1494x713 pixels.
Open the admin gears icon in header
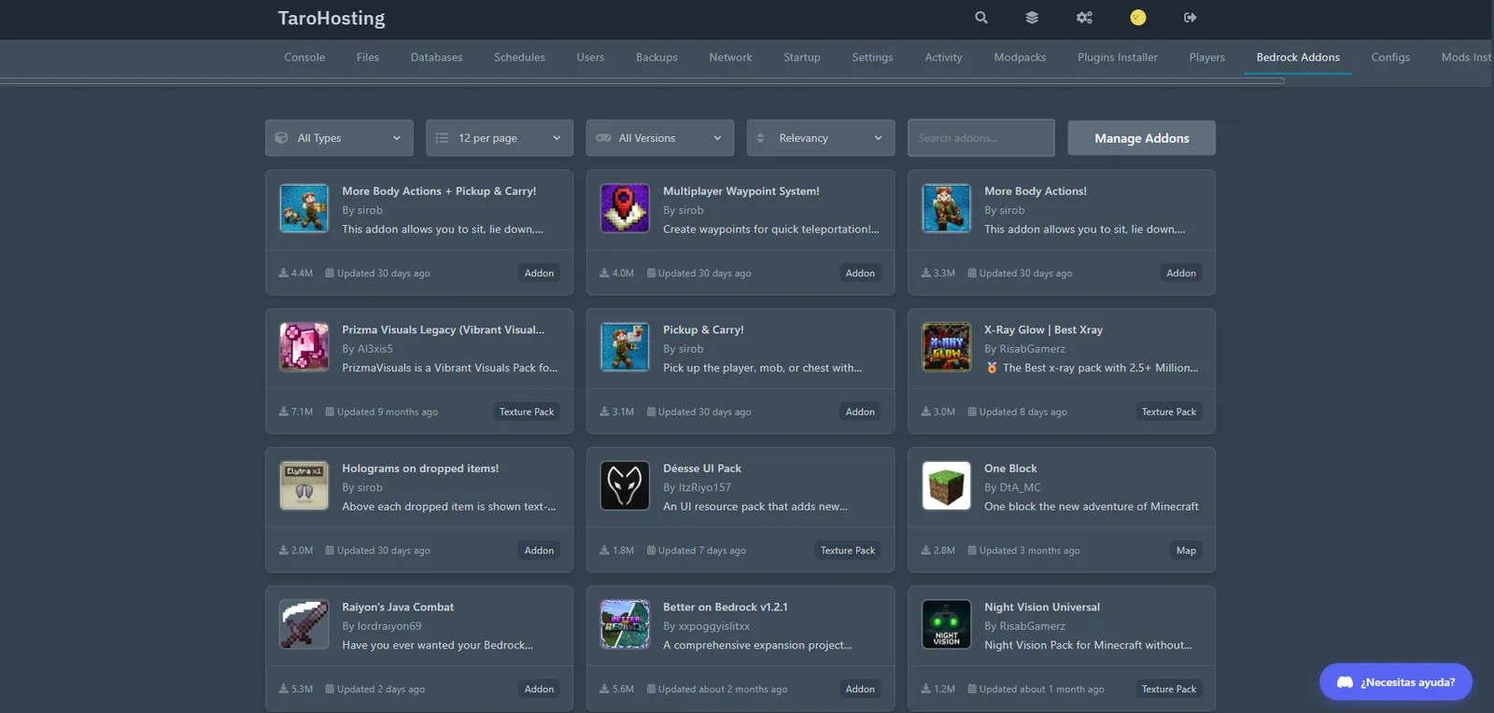(1084, 18)
